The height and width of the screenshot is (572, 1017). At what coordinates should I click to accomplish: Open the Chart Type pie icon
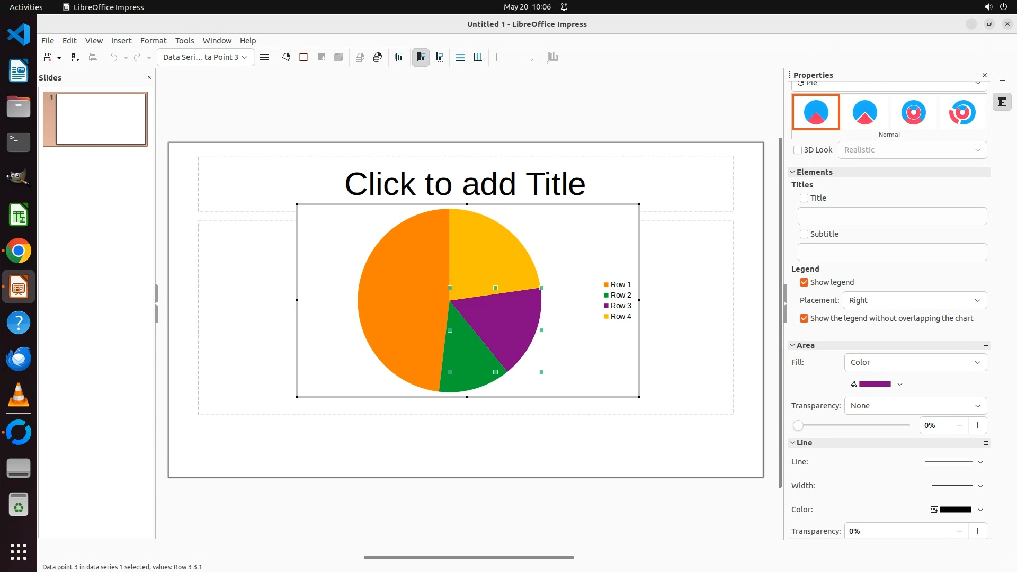286,57
